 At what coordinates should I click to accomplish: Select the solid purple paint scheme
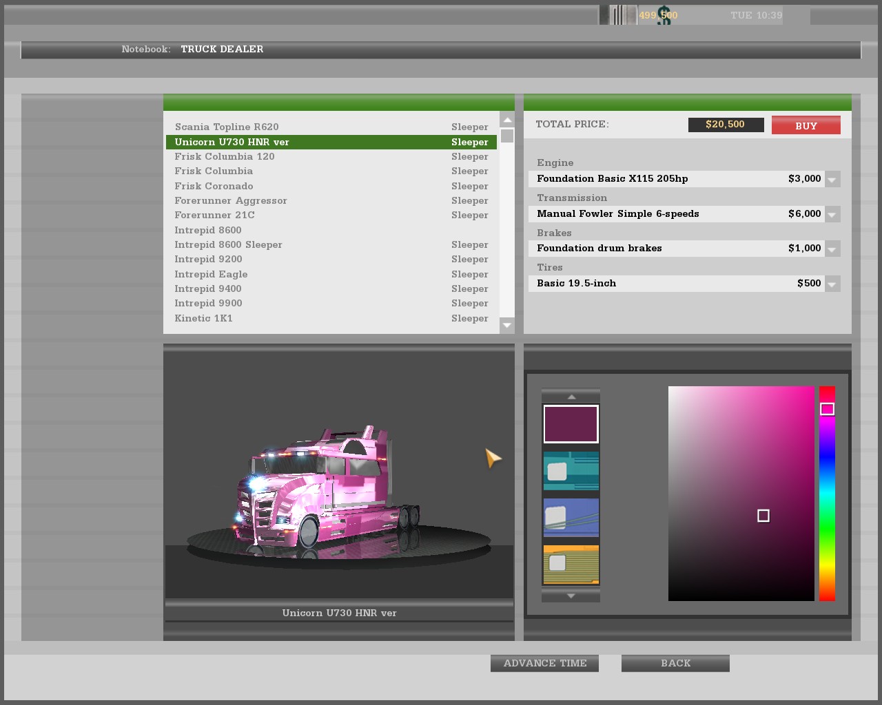point(571,424)
